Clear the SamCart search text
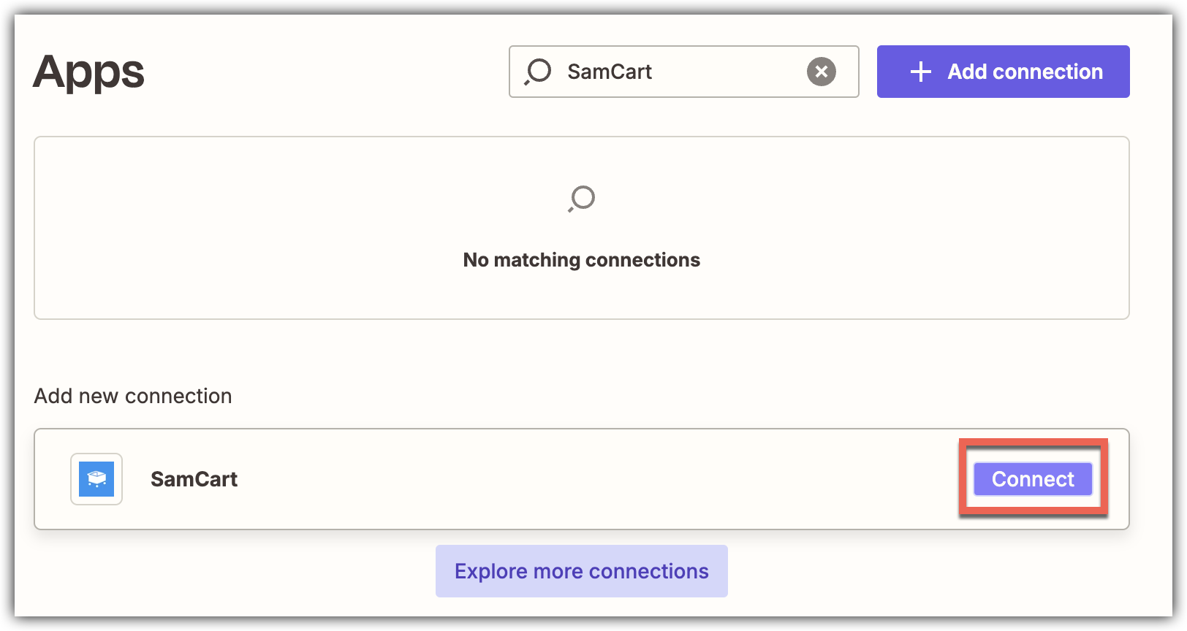The width and height of the screenshot is (1187, 631). coord(822,72)
